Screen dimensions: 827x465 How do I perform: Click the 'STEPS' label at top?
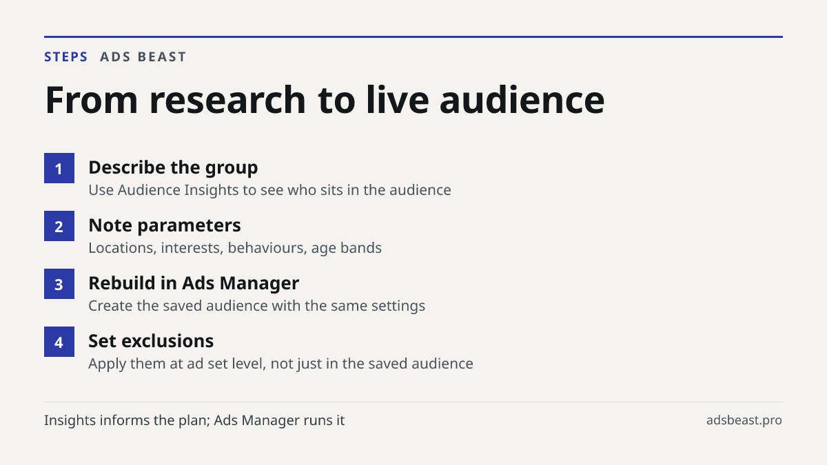click(66, 57)
